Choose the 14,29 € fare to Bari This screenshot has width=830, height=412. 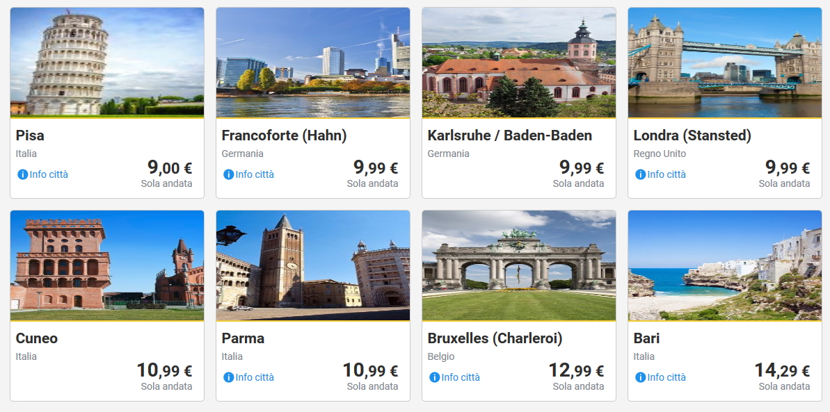pyautogui.click(x=782, y=370)
